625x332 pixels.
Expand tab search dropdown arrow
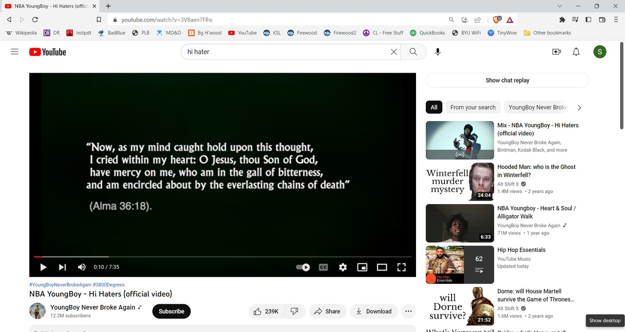point(560,6)
